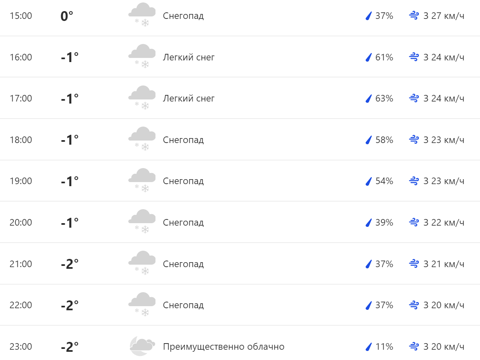Click the 63% precipitation chance value
Viewport: 480px width, 360px height.
coord(384,99)
